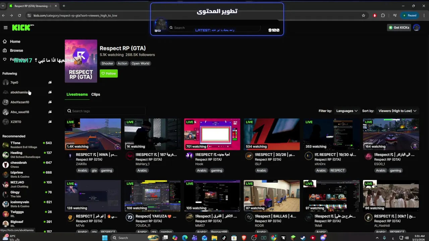Click the Search tags input field
The image size is (429, 241).
(105, 111)
